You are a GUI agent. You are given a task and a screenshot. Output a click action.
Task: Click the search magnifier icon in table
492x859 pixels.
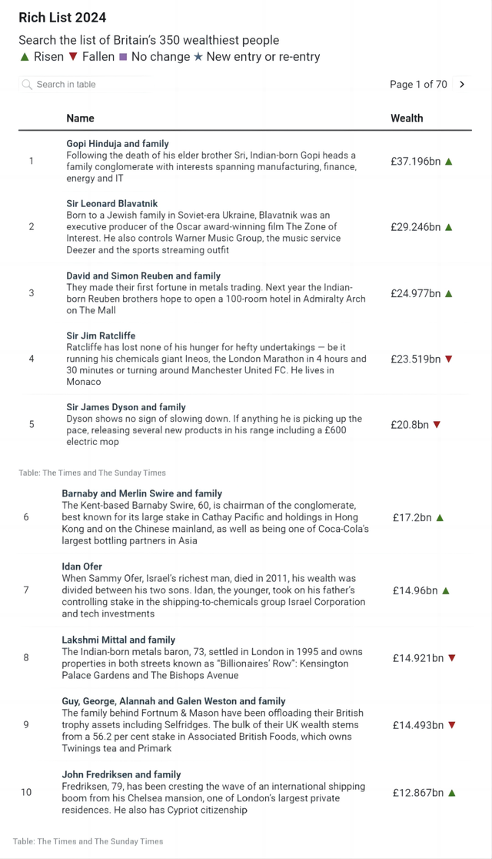pyautogui.click(x=27, y=85)
